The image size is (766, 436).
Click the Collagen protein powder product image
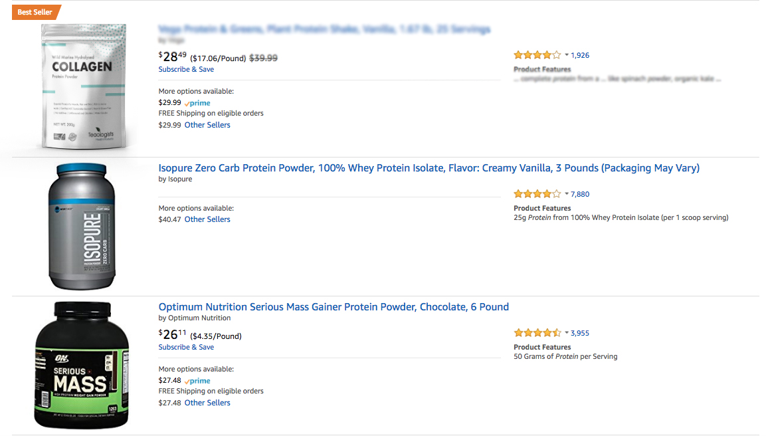pyautogui.click(x=83, y=86)
